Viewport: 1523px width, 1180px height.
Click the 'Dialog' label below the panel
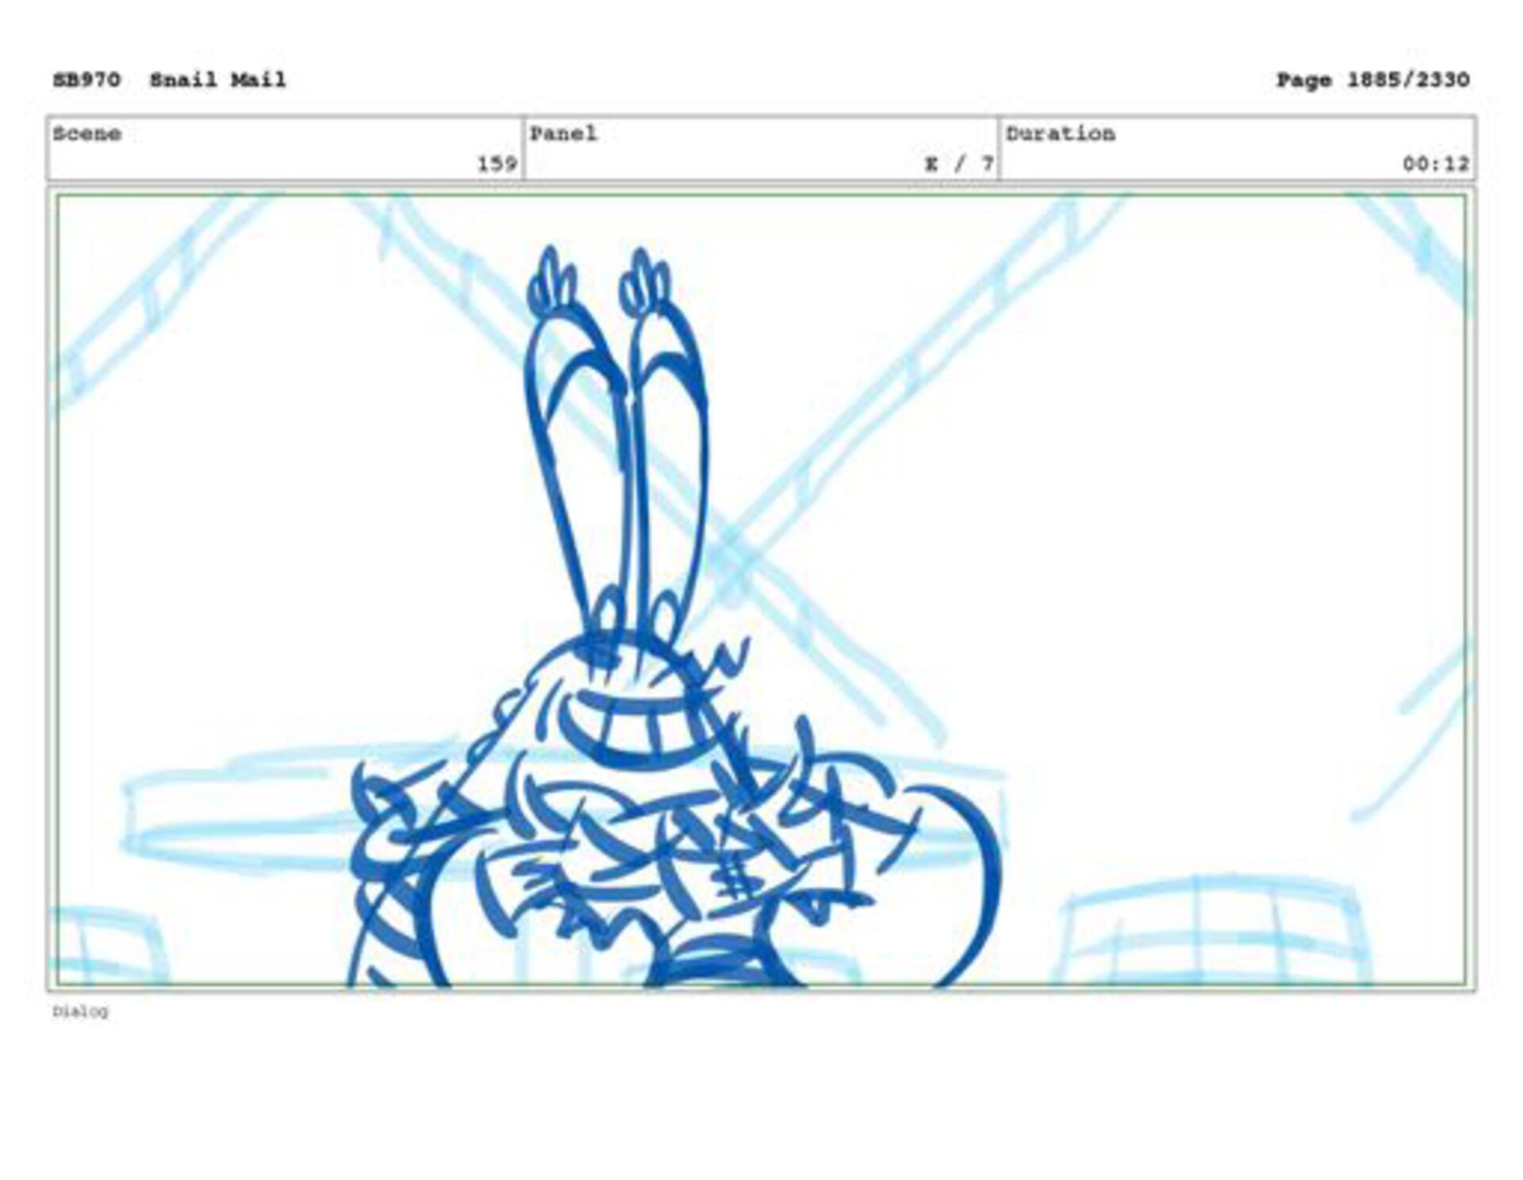coord(80,1011)
